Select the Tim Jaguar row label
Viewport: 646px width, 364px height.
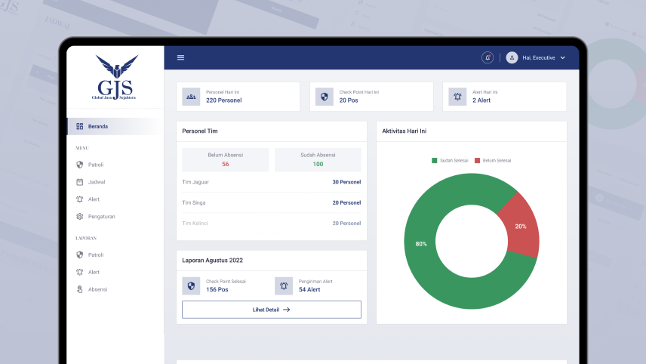pos(195,182)
